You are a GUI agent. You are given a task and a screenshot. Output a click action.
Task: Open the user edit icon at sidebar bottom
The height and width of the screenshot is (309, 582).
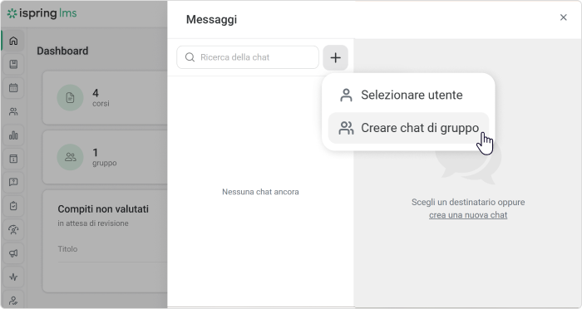tap(13, 300)
